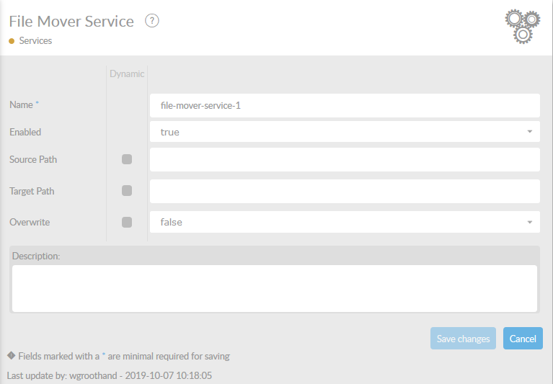553x384 pixels.
Task: Expand the Overwrite dropdown showing false
Action: 345,222
